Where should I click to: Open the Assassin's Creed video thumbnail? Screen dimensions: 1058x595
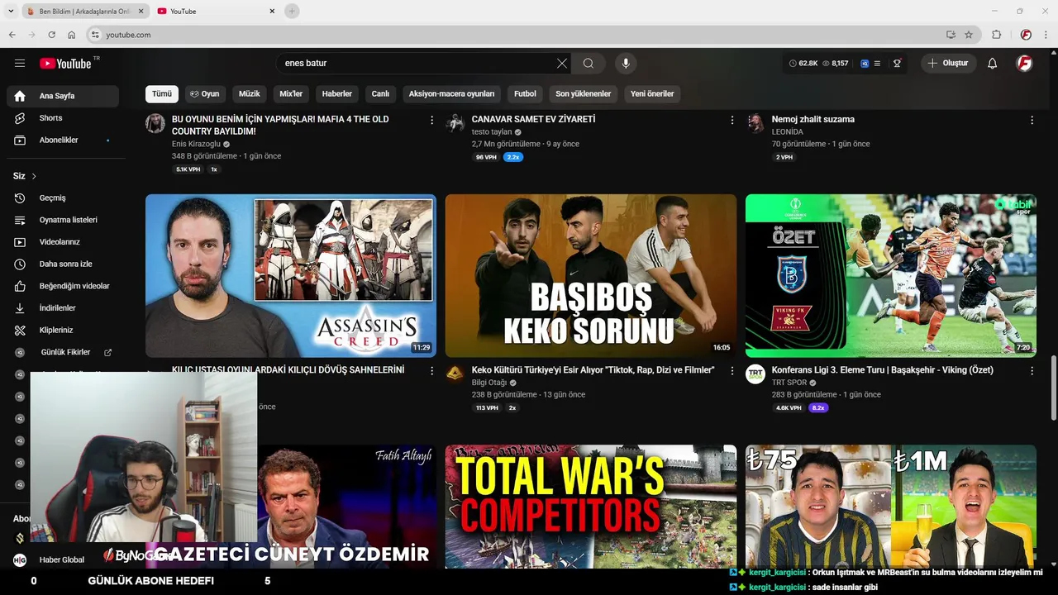pyautogui.click(x=291, y=276)
